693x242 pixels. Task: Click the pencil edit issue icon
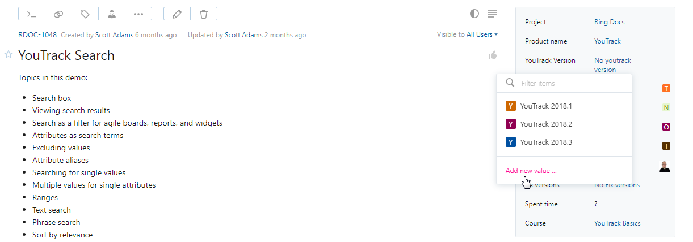(x=177, y=14)
